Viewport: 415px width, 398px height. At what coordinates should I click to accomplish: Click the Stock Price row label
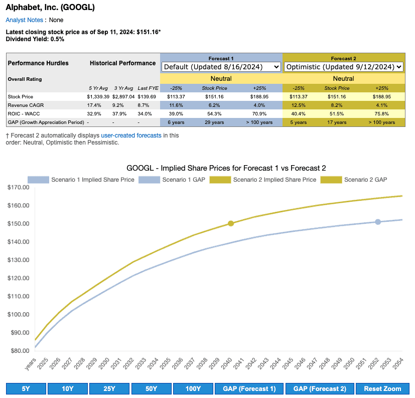click(x=21, y=96)
